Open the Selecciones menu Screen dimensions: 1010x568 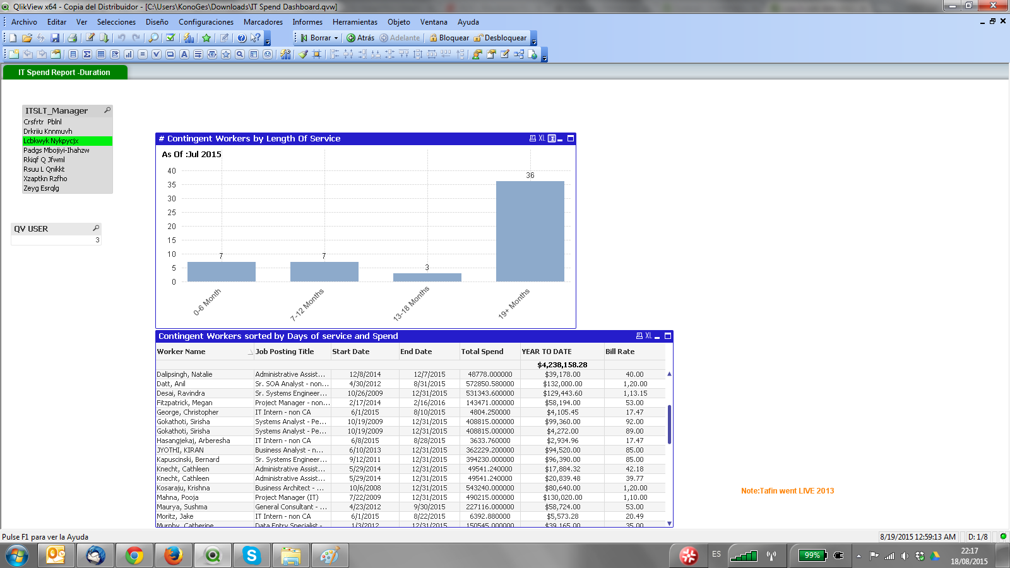(116, 22)
